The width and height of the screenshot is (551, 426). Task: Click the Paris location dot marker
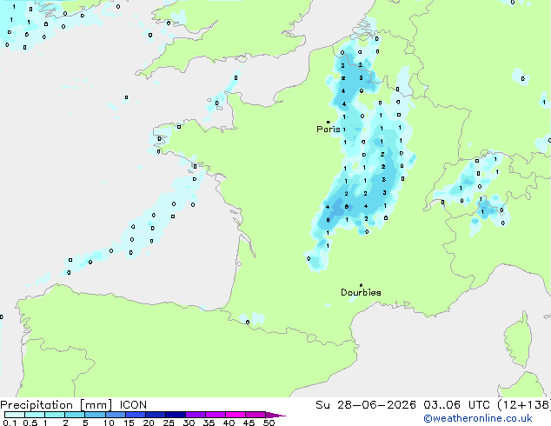click(x=329, y=122)
